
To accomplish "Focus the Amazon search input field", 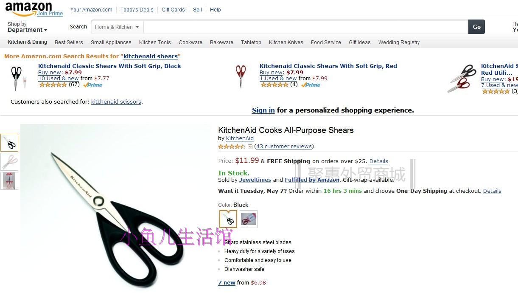I will coord(306,27).
